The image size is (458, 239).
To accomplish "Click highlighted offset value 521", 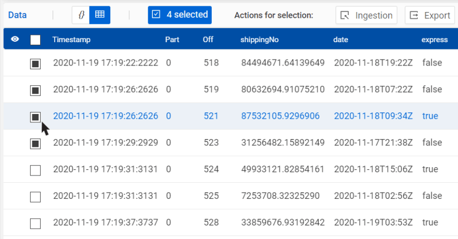I will [x=211, y=116].
